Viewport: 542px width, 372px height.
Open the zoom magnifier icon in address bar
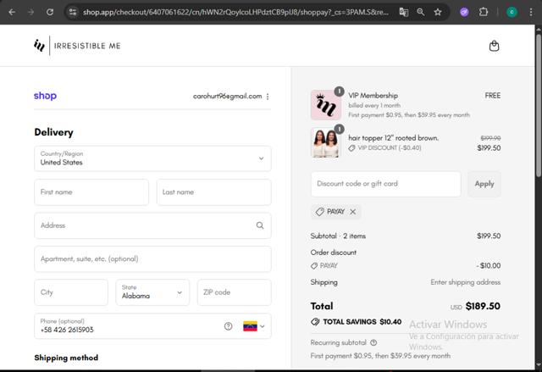[421, 12]
